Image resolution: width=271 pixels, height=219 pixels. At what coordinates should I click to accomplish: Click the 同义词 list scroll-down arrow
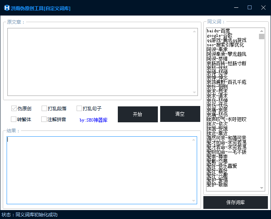pyautogui.click(x=262, y=188)
